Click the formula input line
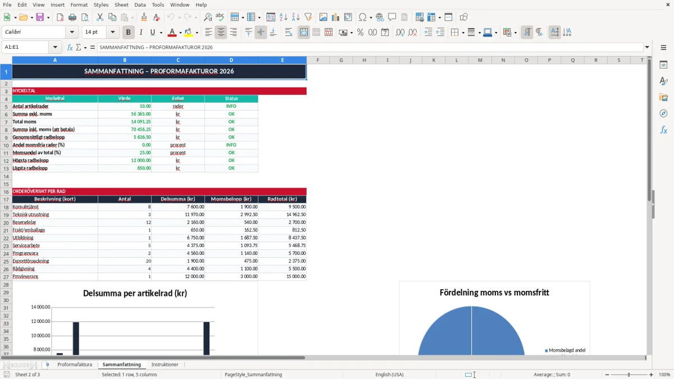 (370, 47)
